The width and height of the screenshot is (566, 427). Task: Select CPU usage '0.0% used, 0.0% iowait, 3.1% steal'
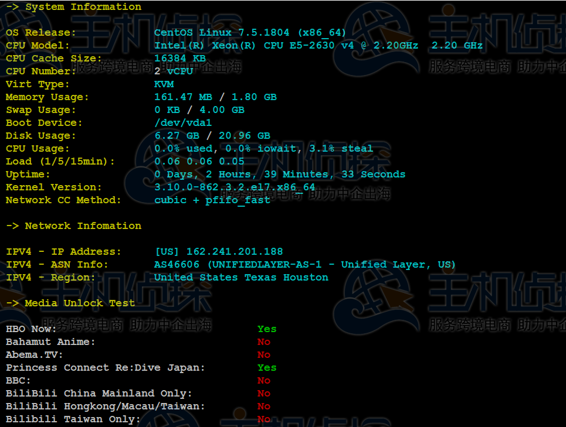click(264, 148)
